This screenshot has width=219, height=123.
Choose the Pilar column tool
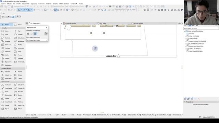coord(19,31)
